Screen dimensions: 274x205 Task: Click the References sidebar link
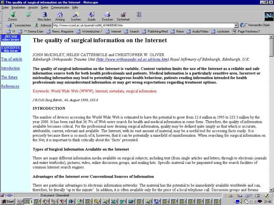pos(10,86)
